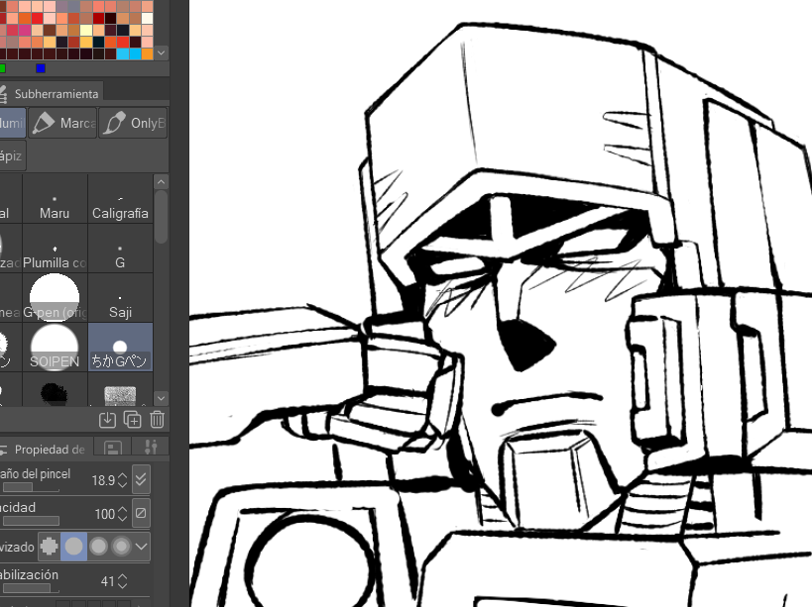Image resolution: width=812 pixels, height=607 pixels.
Task: Choose the G-pen (orig) brush
Action: pos(55,298)
